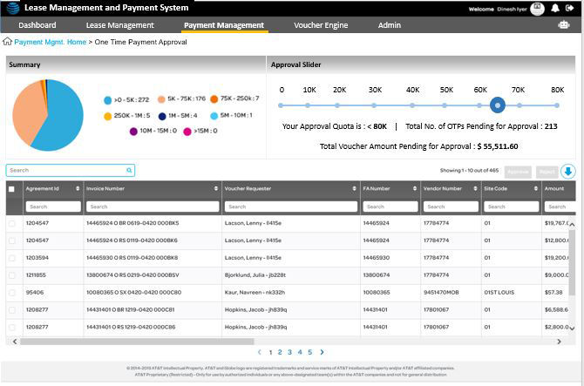Sort by Agreement Id column arrows

78,189
